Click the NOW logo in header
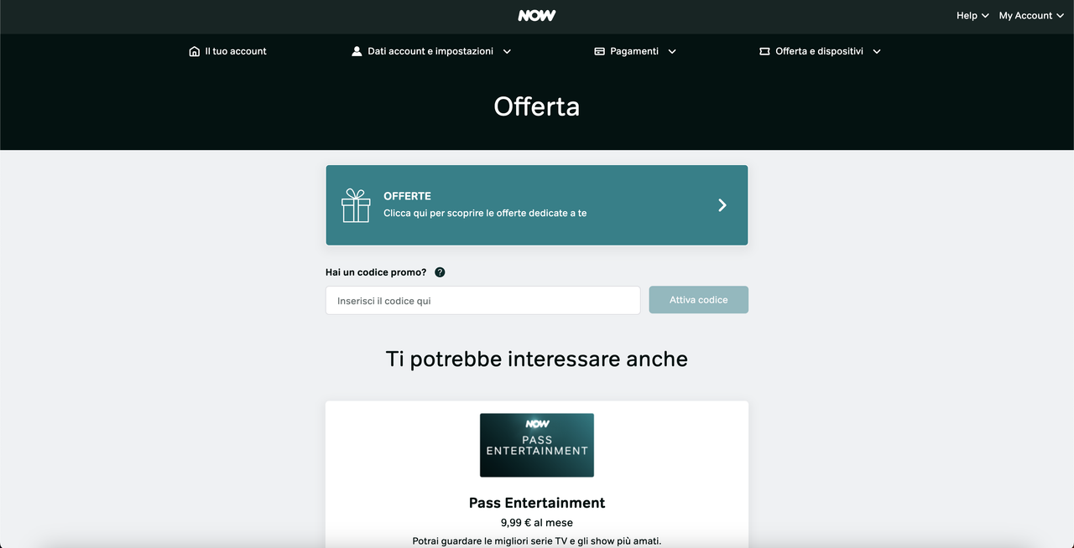 537,16
